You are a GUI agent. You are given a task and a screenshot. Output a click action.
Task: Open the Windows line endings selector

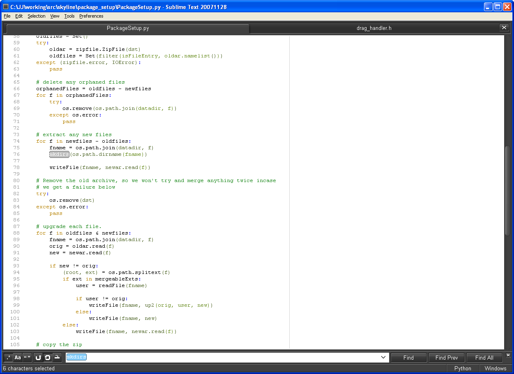(x=495, y=368)
